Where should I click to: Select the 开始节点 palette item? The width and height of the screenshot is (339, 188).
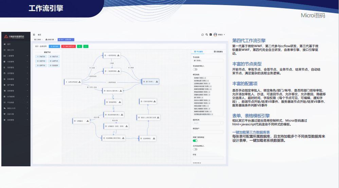click(x=41, y=57)
